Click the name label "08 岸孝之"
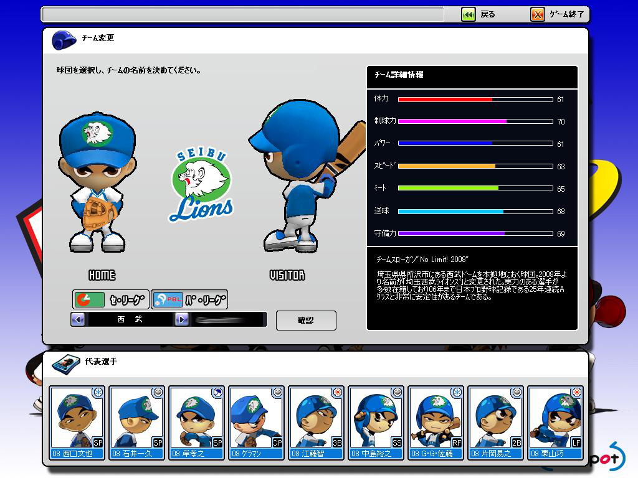638x478 pixels. click(188, 453)
